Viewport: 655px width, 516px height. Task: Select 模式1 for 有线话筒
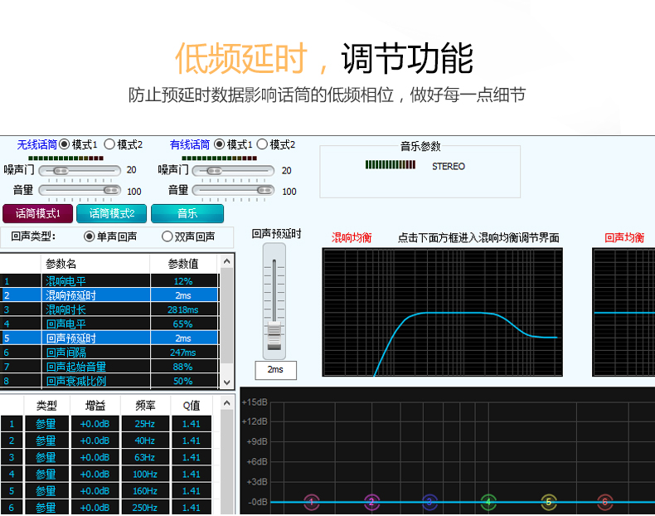[220, 144]
